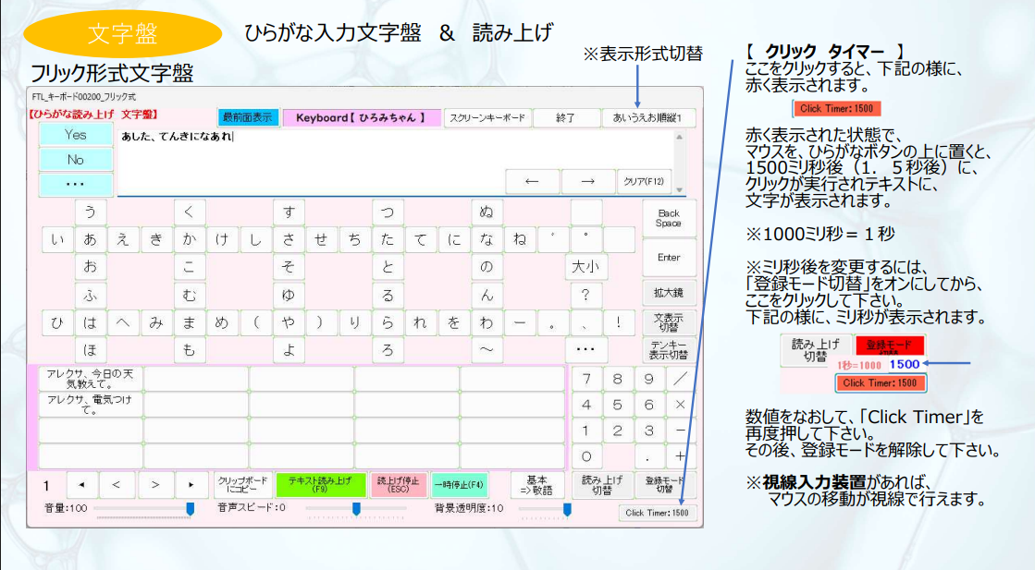Viewport: 1035px width, 570px height.
Task: Tap the ! exclamation key
Action: [x=619, y=323]
